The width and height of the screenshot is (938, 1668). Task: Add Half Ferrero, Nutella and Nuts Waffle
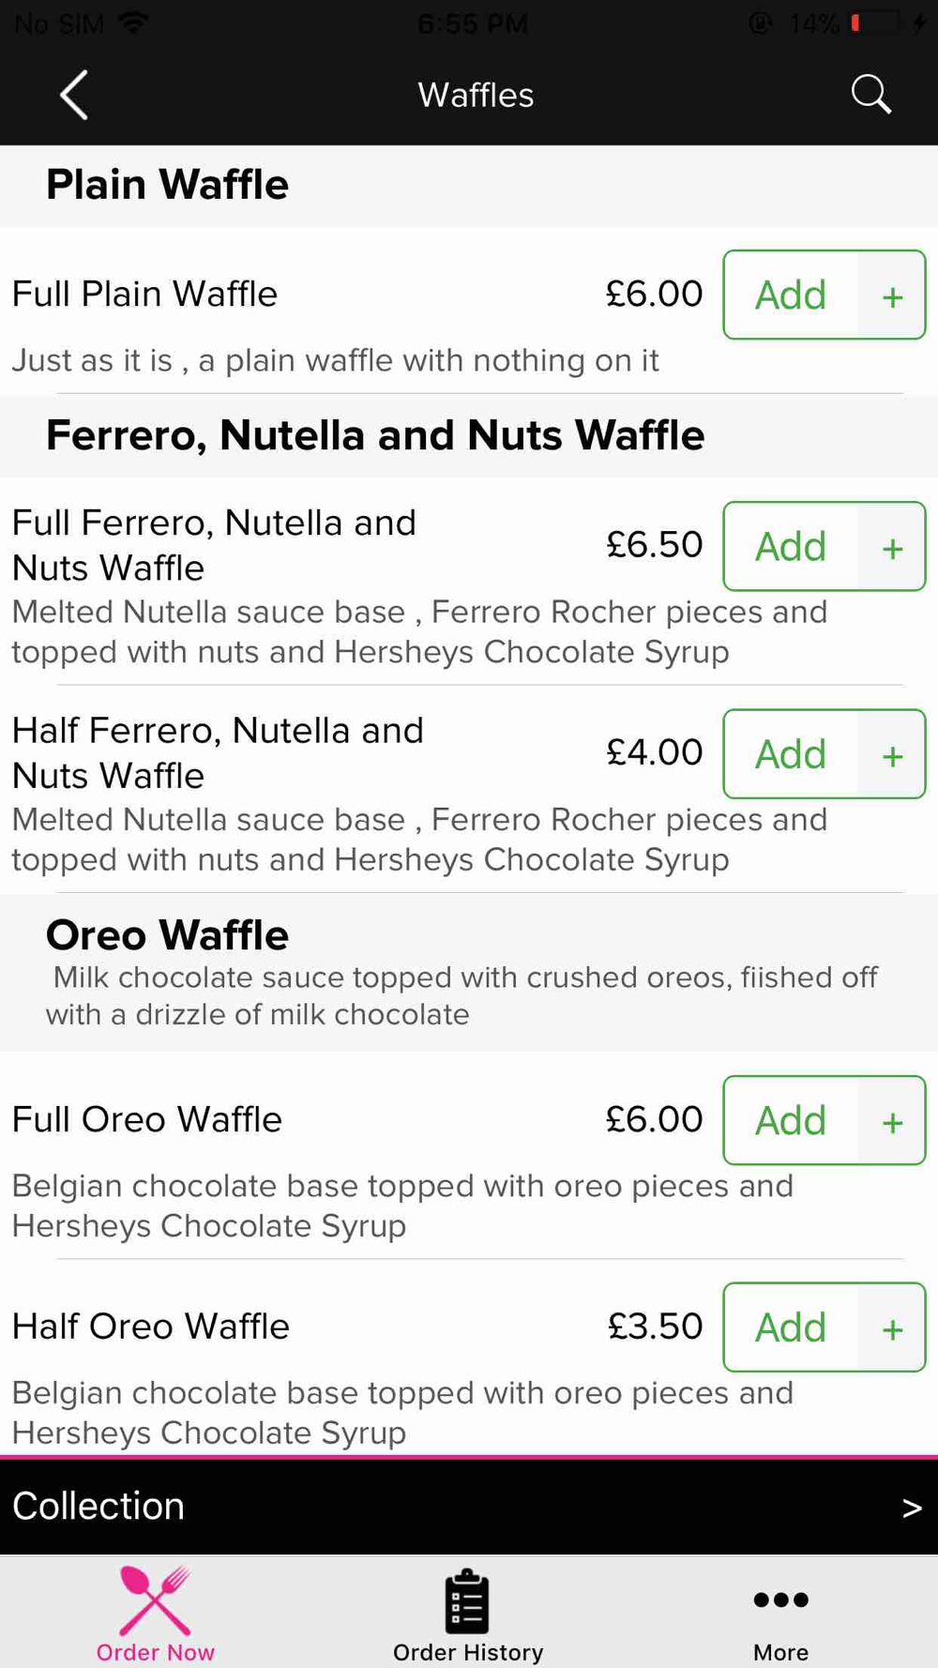pos(791,754)
